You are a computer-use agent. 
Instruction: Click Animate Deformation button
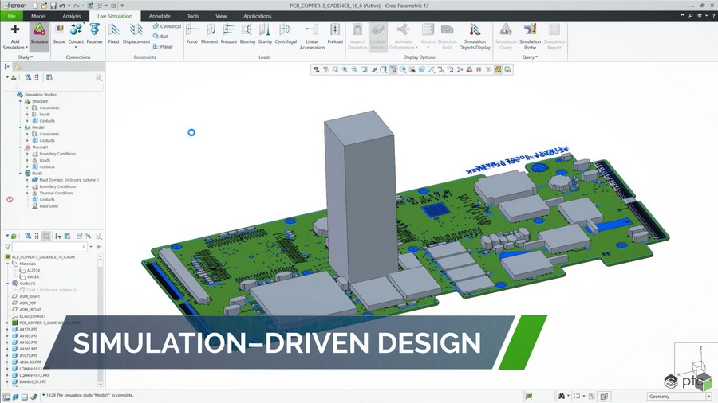[403, 37]
